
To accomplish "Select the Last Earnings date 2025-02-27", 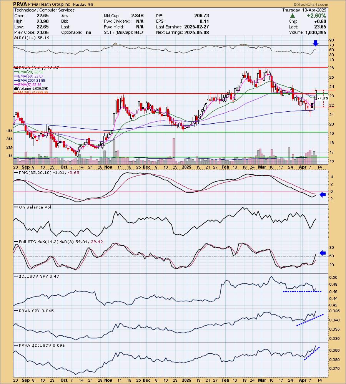I will [x=197, y=27].
